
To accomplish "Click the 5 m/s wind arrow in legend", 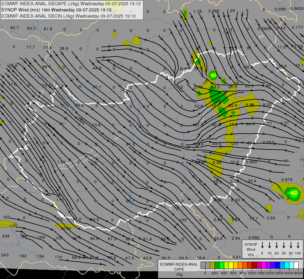I will [262, 245].
